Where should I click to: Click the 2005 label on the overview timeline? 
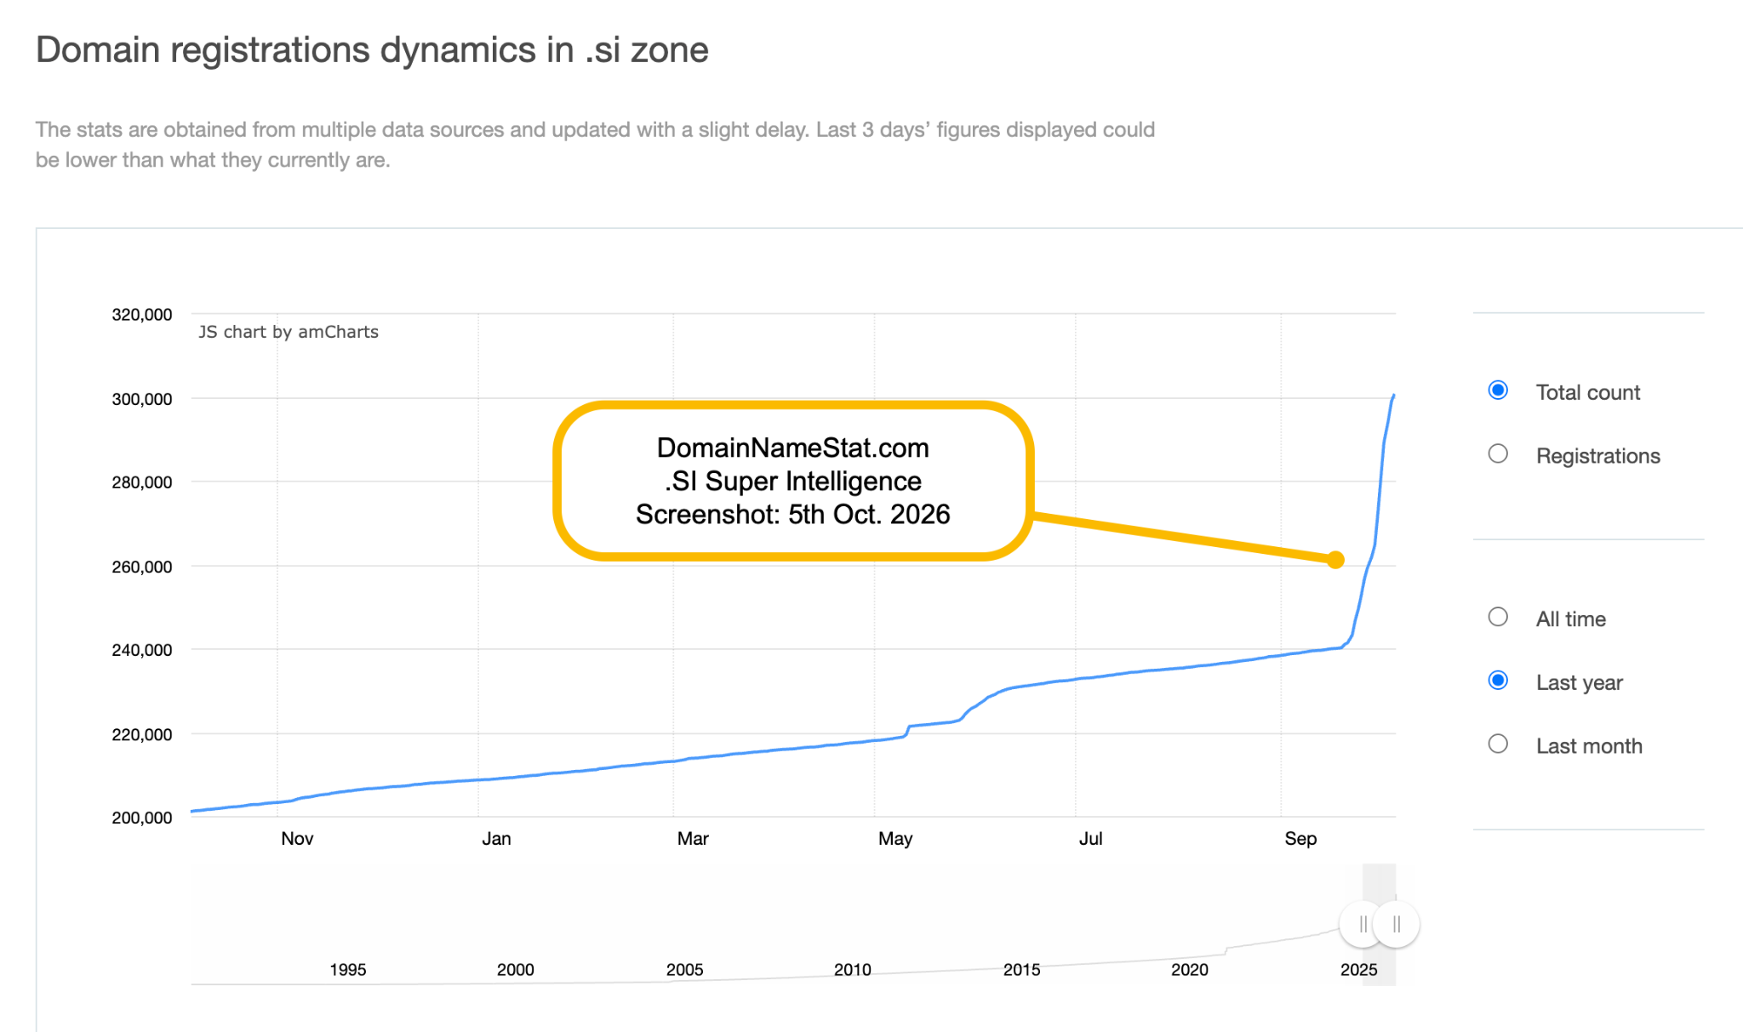[684, 969]
